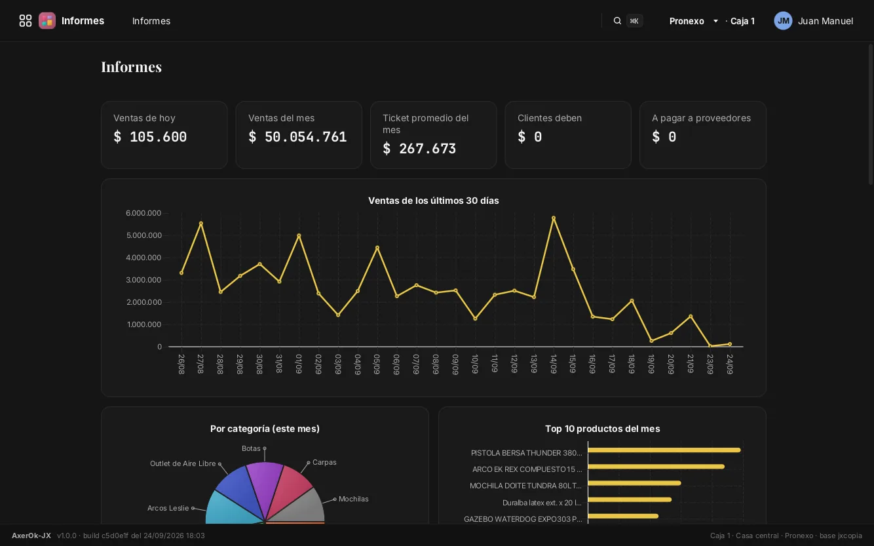Image resolution: width=874 pixels, height=546 pixels.
Task: Click the 24/09 data point on sales chart
Action: coord(730,344)
